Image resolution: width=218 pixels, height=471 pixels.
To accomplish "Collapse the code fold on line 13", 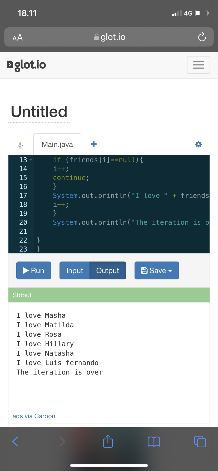I will (31, 160).
